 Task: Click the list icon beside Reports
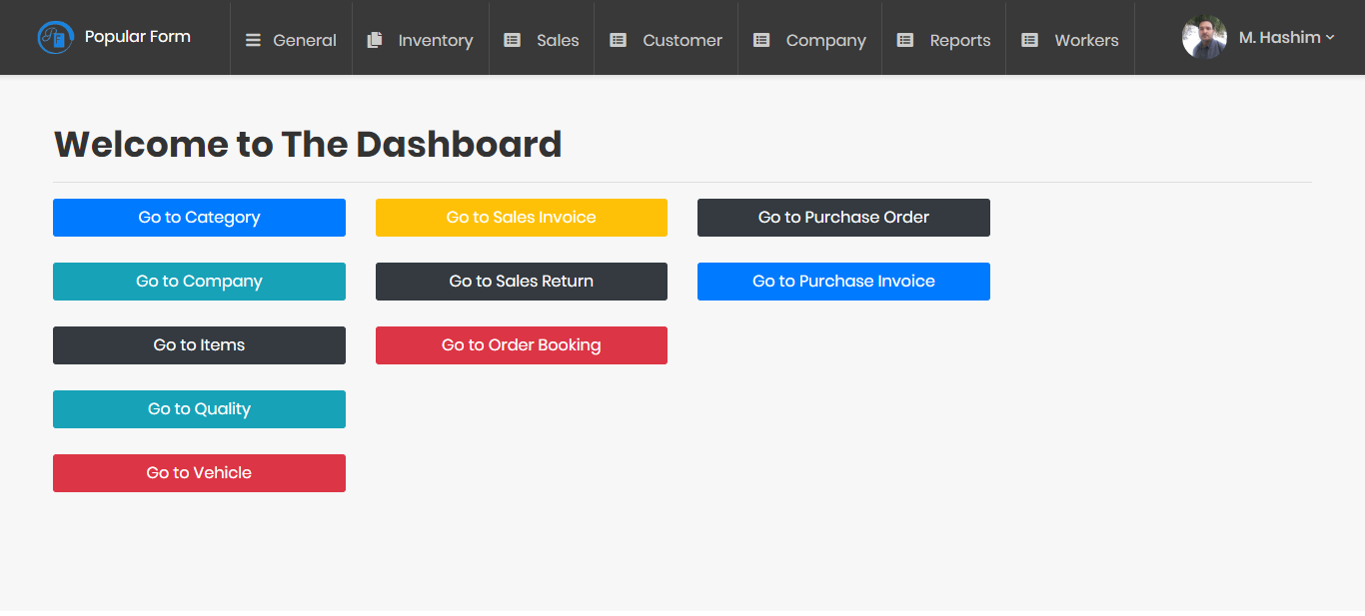pos(905,40)
